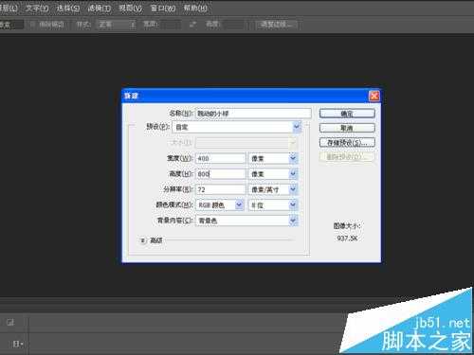Open the 文字(Y) menu

(37, 8)
